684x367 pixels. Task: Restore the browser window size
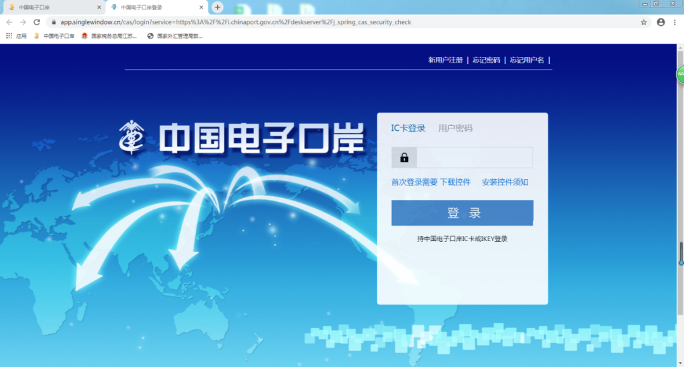655,4
